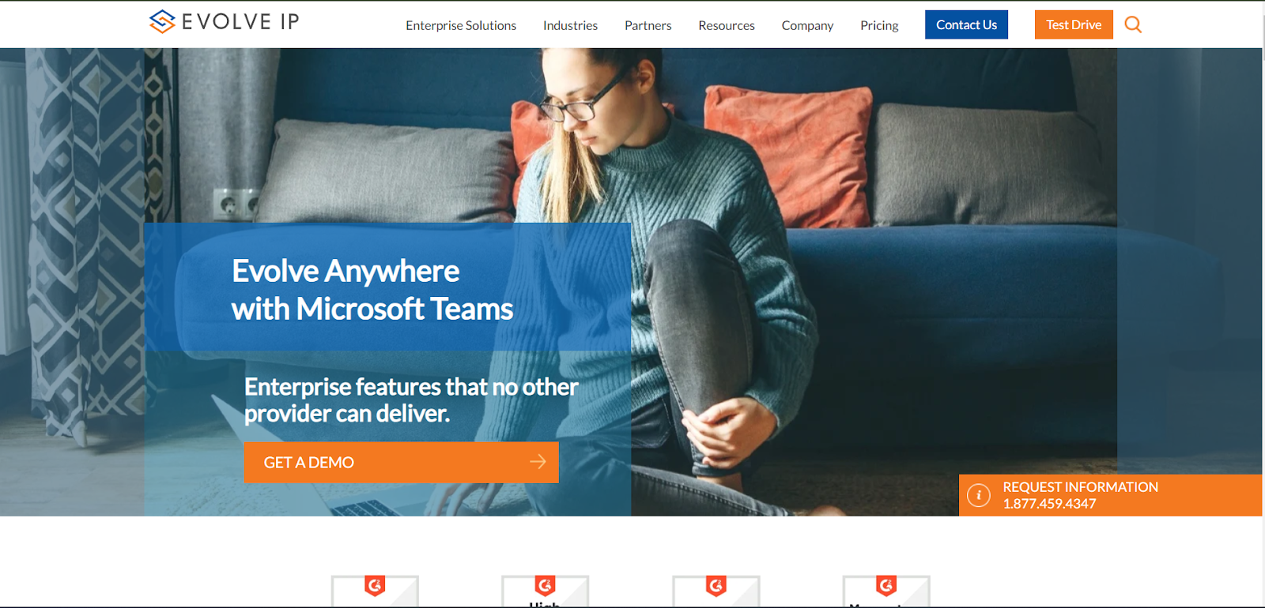Open the Resources menu
This screenshot has height=608, width=1265.
coord(727,25)
